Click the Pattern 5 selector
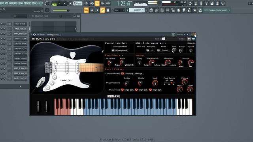The image size is (253, 142). (137, 10)
